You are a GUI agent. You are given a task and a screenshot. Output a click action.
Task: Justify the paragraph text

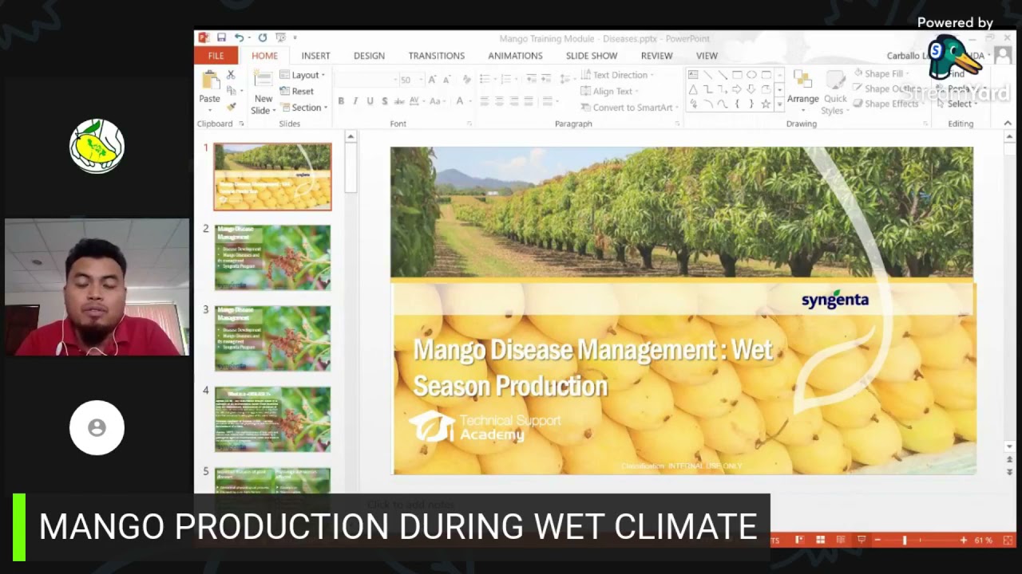click(529, 101)
